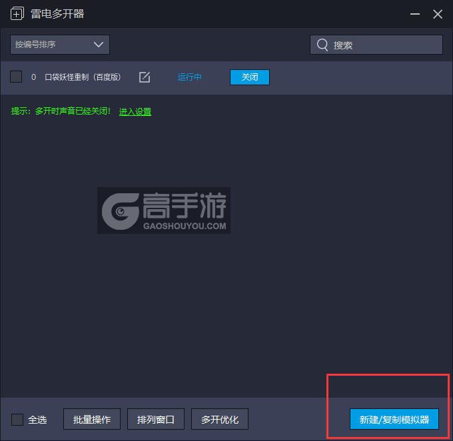Viewport: 453px width, 441px height.
Task: Select the 运行中 status text
Action: click(189, 77)
